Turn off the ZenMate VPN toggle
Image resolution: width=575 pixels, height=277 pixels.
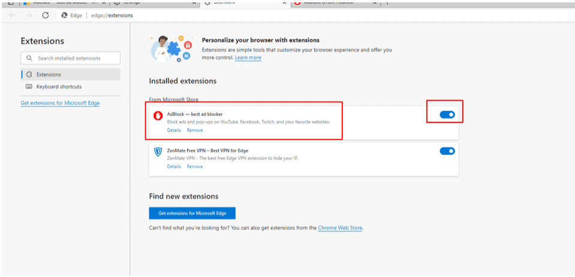pyautogui.click(x=447, y=150)
